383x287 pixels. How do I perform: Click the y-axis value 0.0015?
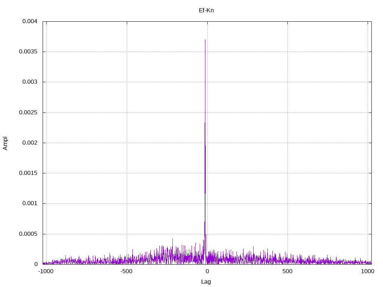28,173
